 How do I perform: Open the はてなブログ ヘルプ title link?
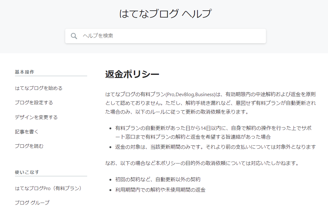(x=166, y=13)
